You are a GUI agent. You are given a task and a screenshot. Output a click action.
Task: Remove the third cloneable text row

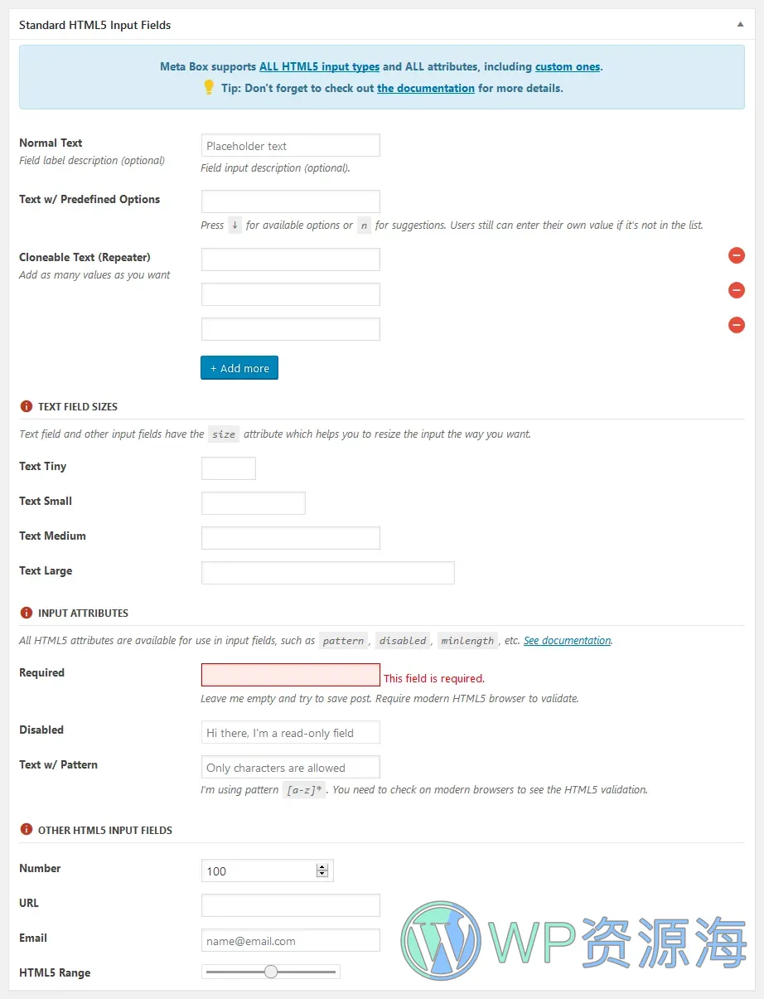736,325
